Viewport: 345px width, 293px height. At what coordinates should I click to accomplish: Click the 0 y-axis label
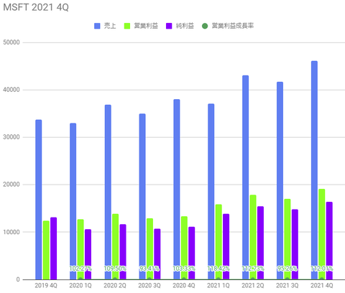click(18, 279)
